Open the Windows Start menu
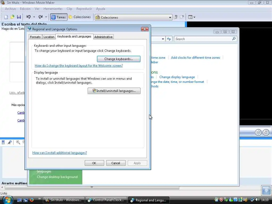272x204 pixels. 7,200
